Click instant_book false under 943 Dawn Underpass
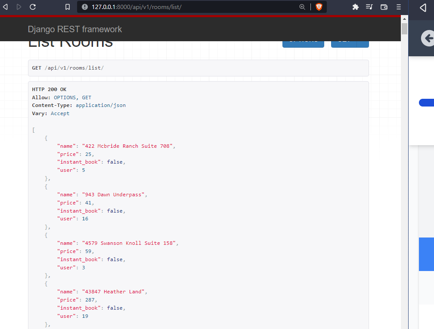 (x=115, y=211)
